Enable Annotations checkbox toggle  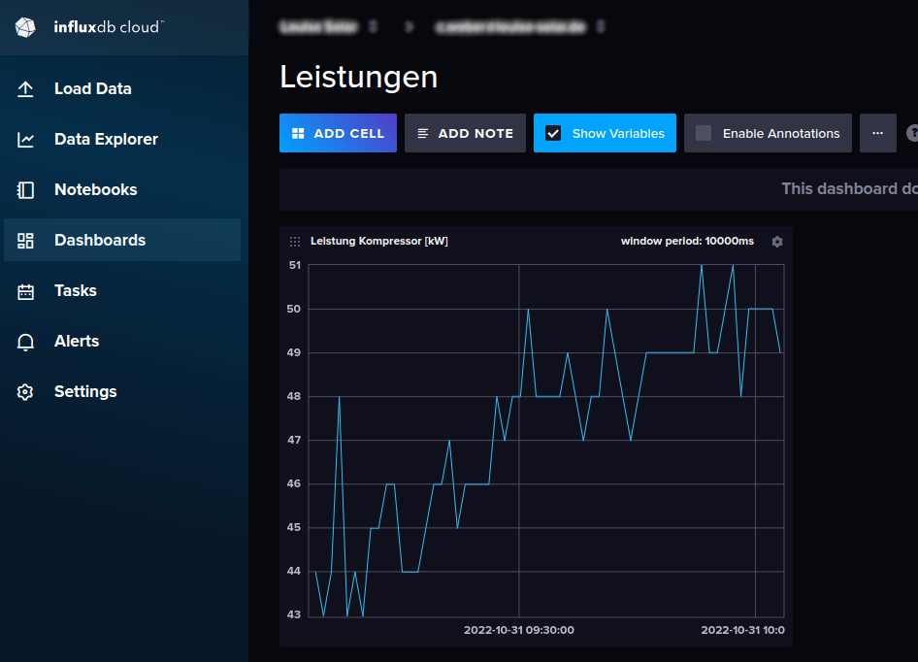pyautogui.click(x=704, y=133)
